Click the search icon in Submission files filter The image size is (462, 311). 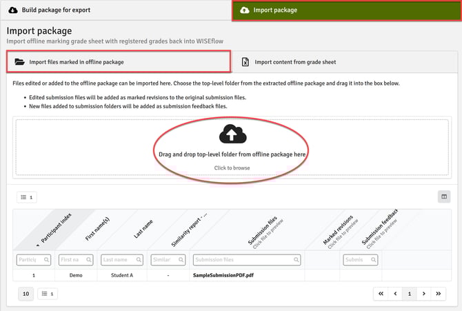pyautogui.click(x=294, y=260)
